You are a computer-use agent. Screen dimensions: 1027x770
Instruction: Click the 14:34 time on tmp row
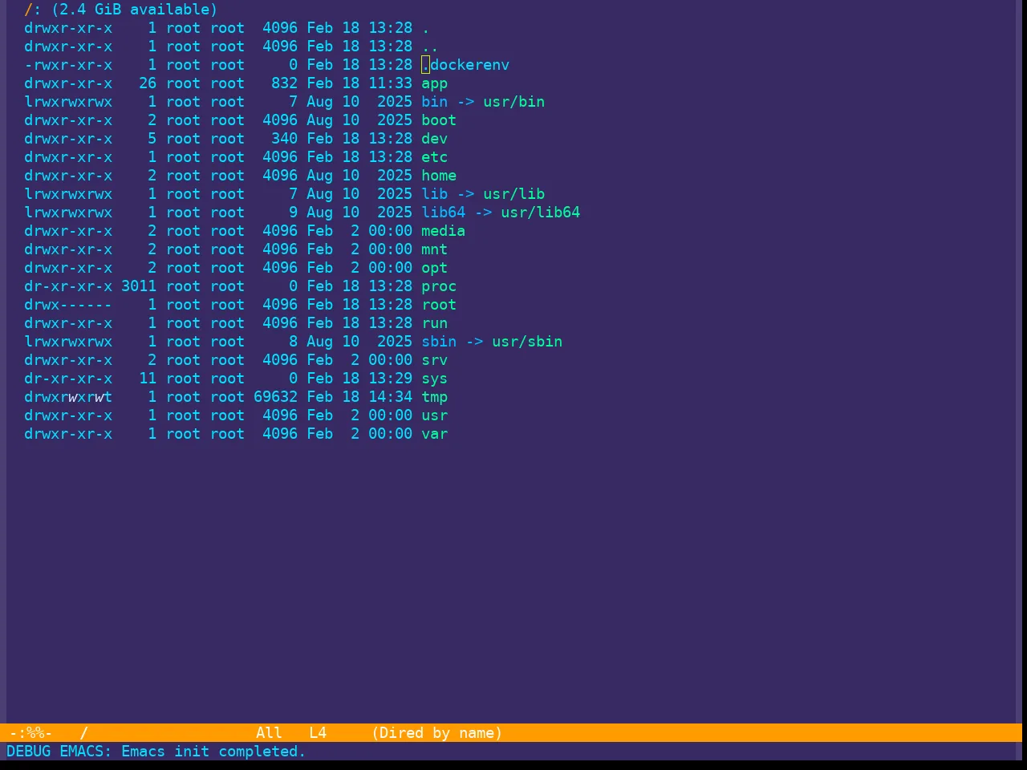391,397
